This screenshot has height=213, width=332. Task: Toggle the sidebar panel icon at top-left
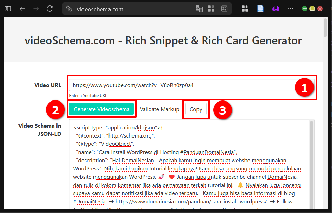[x=8, y=8]
